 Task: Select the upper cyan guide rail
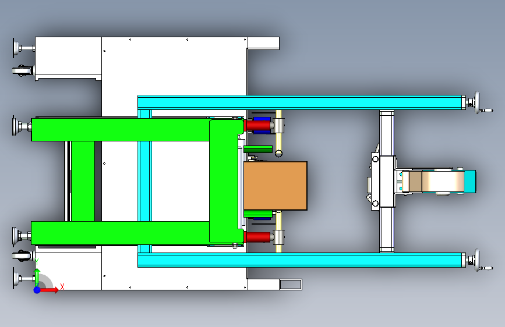click(x=301, y=102)
